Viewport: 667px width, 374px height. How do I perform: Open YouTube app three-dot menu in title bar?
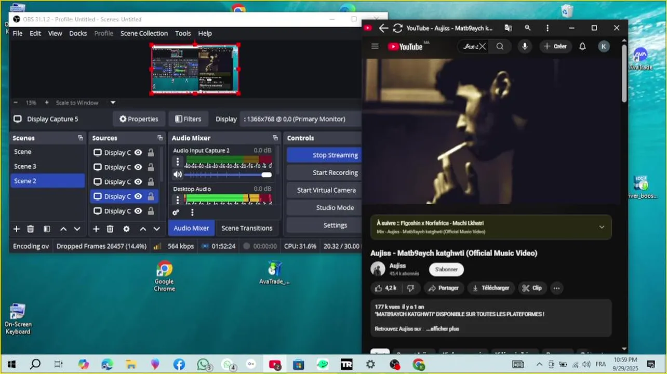coord(547,28)
